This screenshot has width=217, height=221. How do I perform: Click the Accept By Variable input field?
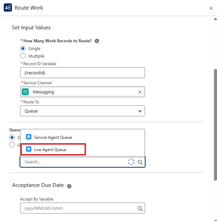83,208
